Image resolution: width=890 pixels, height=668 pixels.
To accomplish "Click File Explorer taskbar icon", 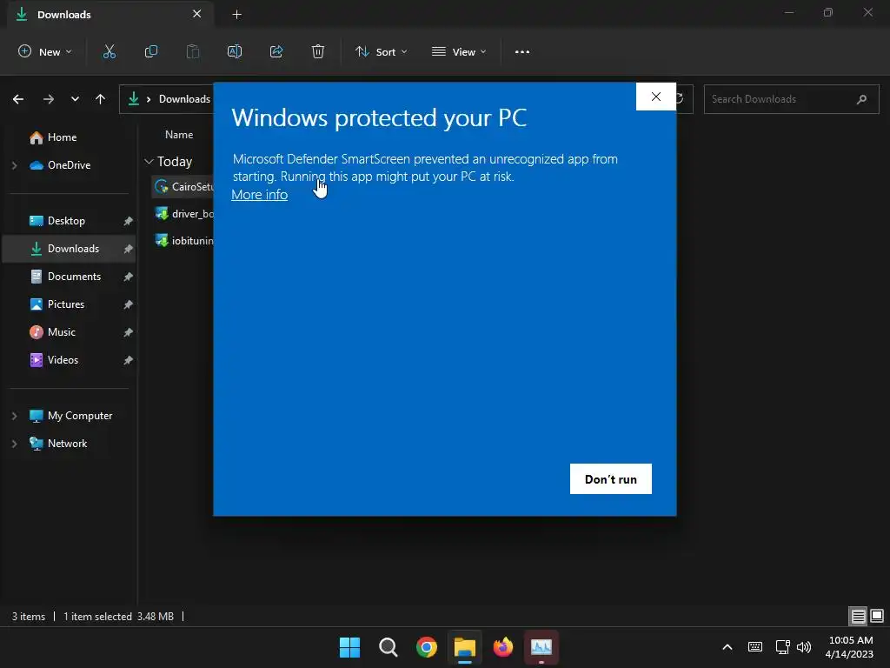I will (464, 647).
